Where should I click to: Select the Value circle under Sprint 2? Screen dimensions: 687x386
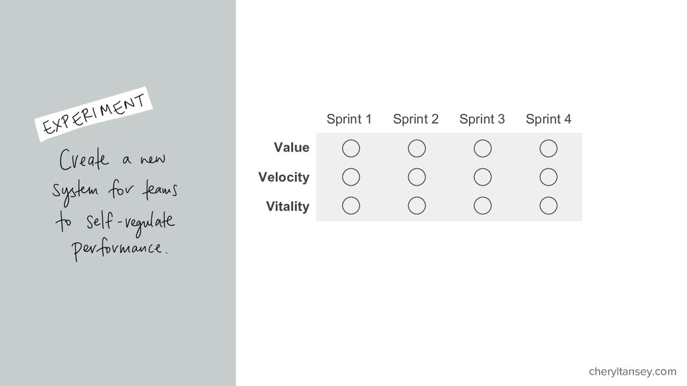point(417,148)
